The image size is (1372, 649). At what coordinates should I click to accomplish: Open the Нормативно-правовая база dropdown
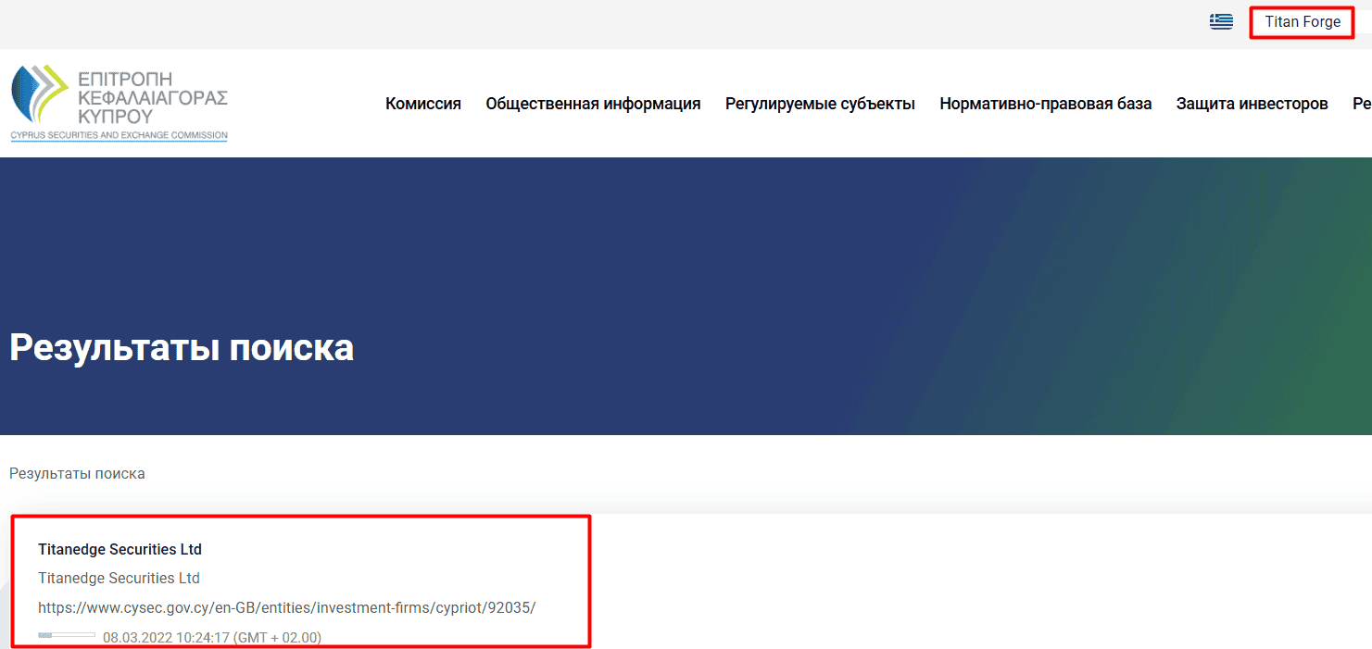tap(1045, 104)
